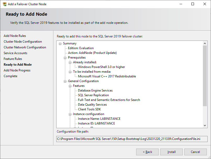This screenshot has height=159, width=211.
Task: Click the Install button
Action: pos(171,152)
